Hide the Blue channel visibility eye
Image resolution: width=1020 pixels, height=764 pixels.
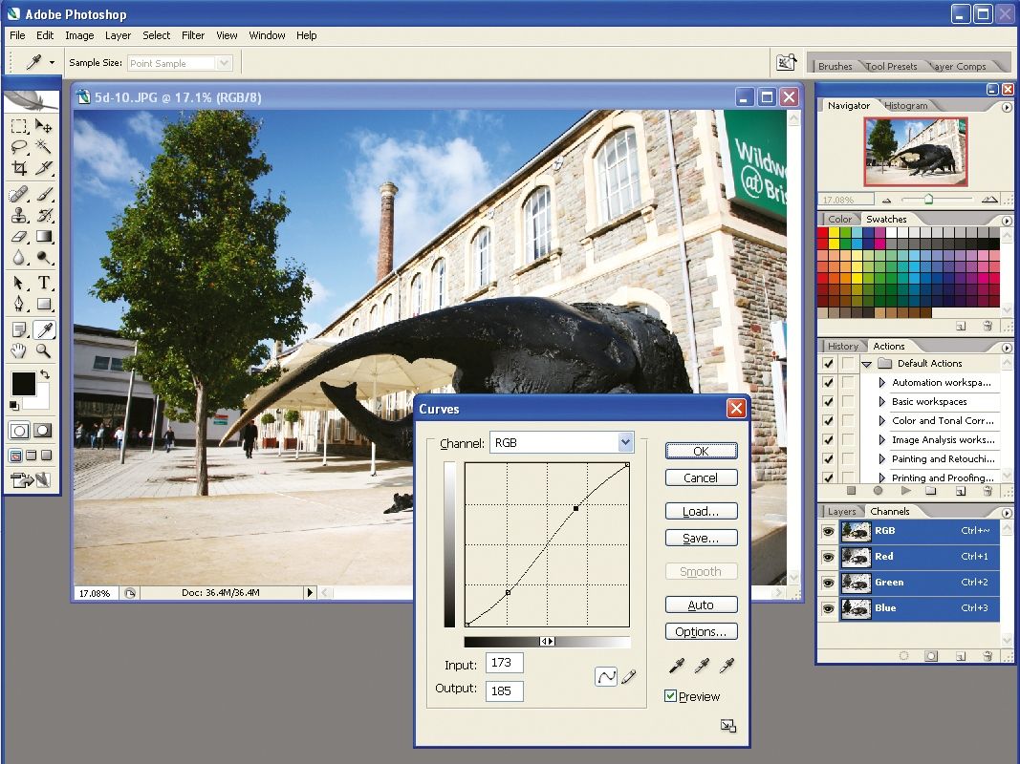click(x=828, y=608)
